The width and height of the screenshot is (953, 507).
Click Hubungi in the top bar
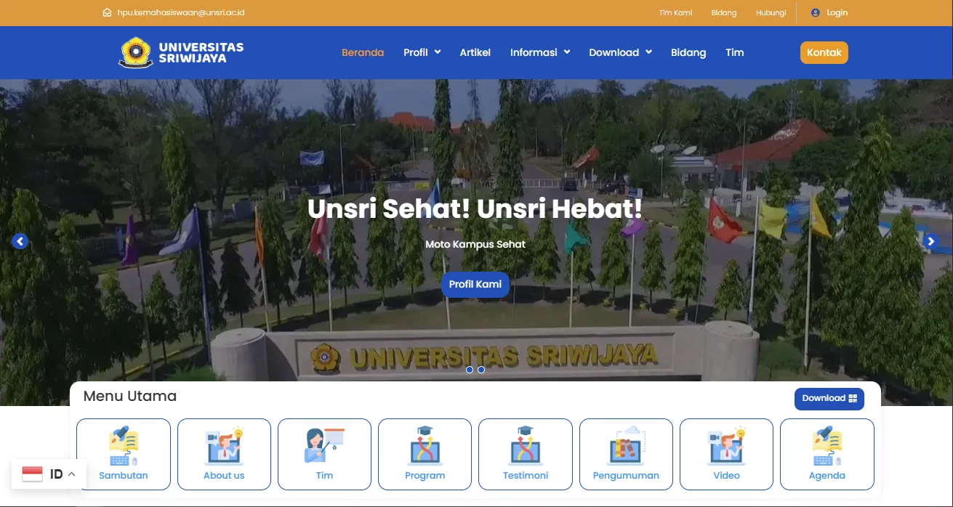click(771, 12)
